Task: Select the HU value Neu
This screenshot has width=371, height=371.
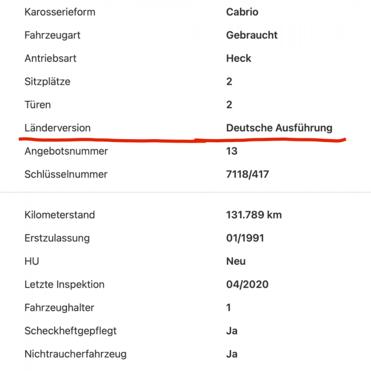Action: coord(236,261)
